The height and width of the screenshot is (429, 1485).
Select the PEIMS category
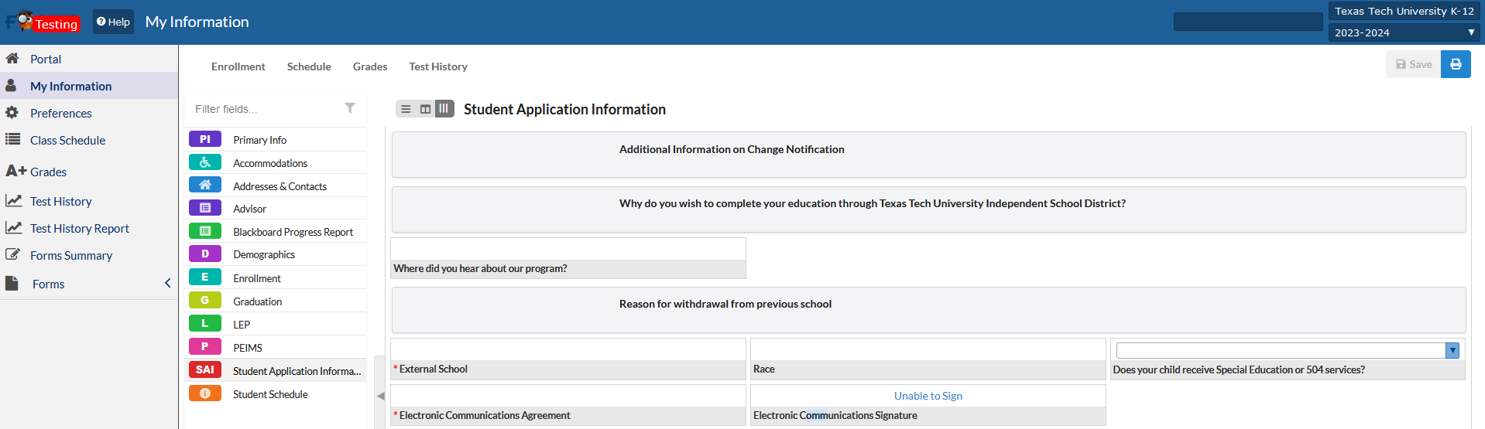(x=248, y=348)
